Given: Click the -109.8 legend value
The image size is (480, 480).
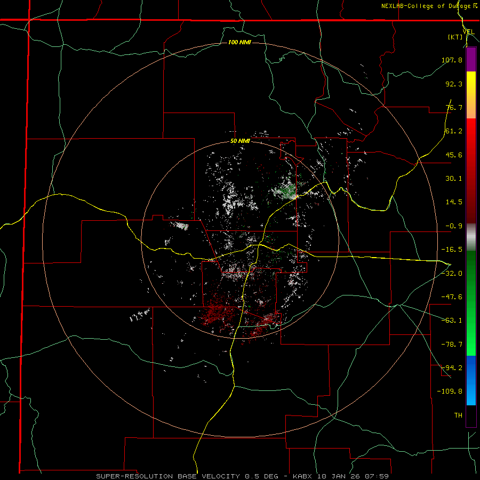Looking at the screenshot, I should (450, 391).
